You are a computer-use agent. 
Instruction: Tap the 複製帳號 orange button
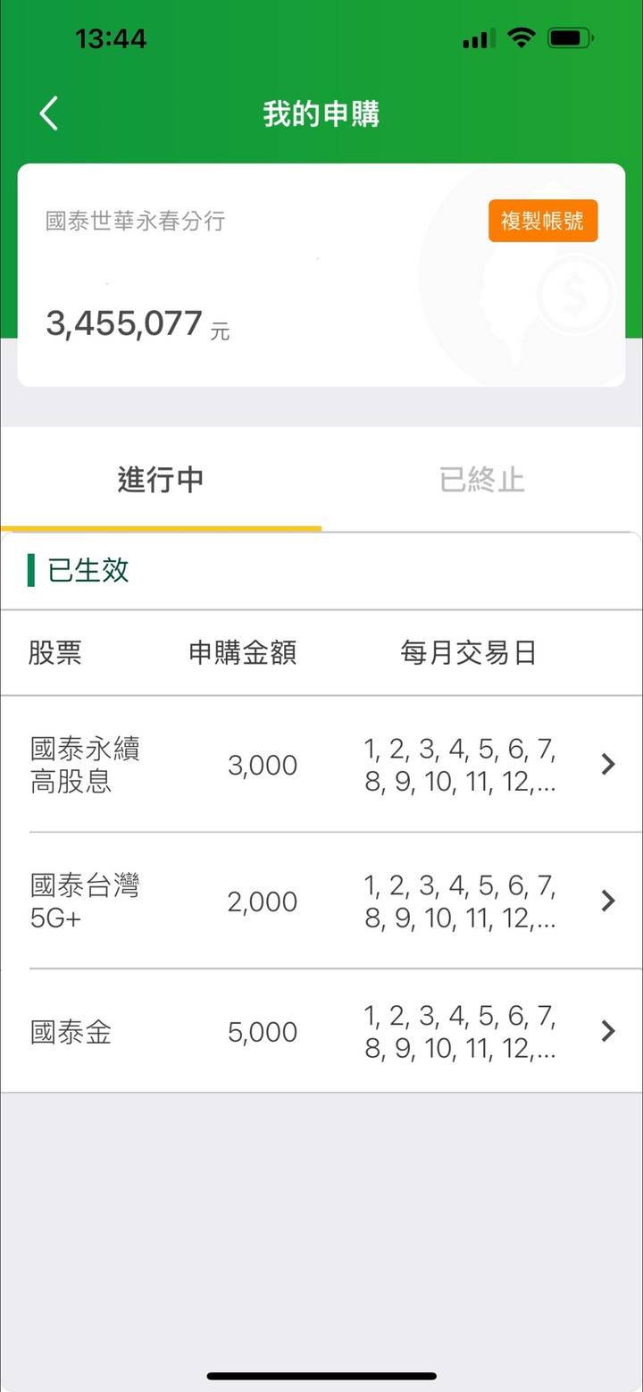[543, 221]
